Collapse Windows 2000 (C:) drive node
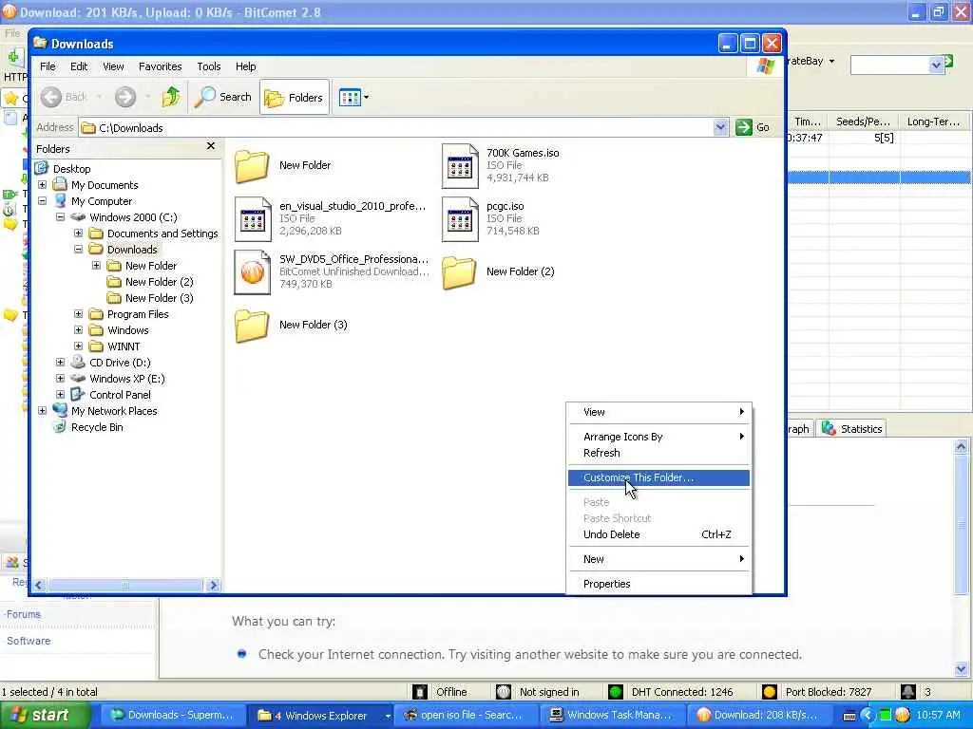973x729 pixels. [60, 217]
